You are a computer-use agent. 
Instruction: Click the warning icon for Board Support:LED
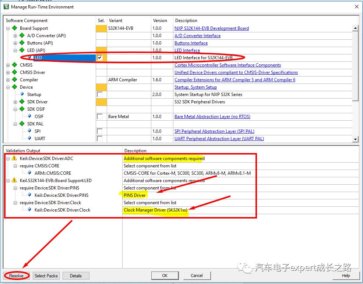pyautogui.click(x=14, y=180)
